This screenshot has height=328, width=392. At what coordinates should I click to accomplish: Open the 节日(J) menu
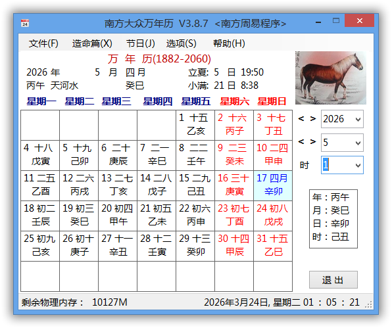(141, 43)
